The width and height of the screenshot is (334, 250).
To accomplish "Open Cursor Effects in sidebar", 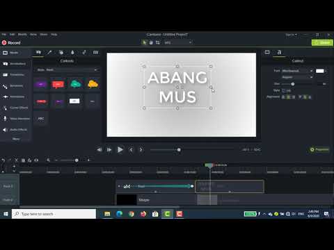I will click(x=15, y=108).
